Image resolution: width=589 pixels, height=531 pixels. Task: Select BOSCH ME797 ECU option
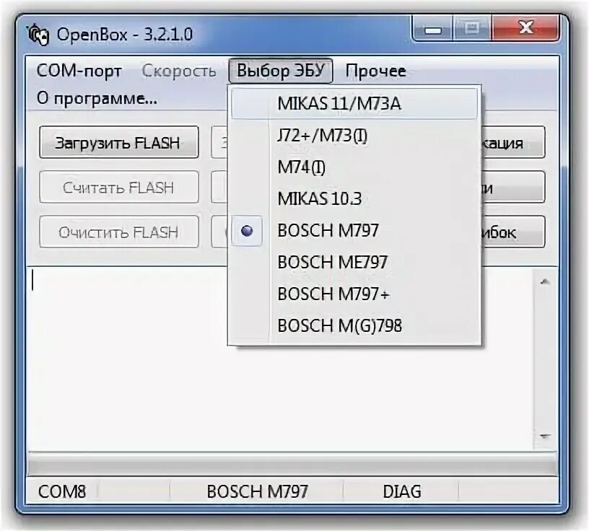354,262
